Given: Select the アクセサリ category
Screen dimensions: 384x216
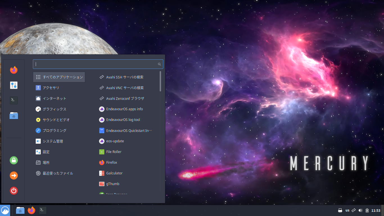Looking at the screenshot, I should pos(59,88).
